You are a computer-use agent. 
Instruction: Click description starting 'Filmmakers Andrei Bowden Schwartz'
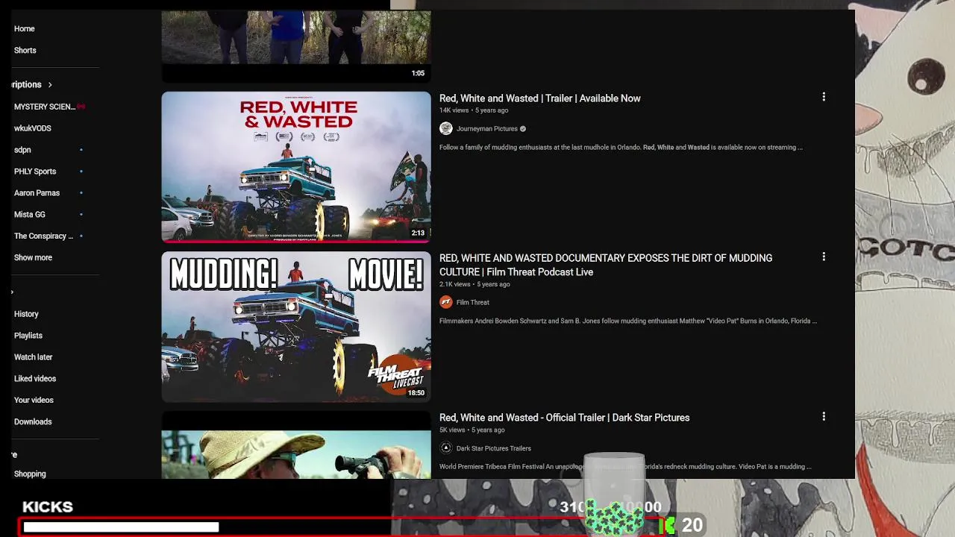(628, 321)
